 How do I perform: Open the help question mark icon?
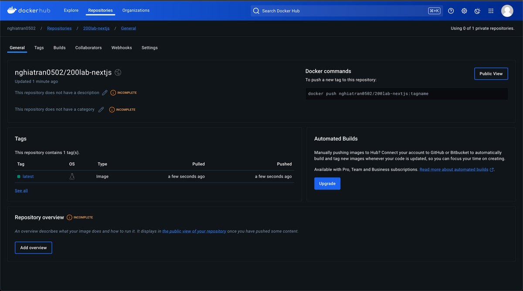point(451,10)
